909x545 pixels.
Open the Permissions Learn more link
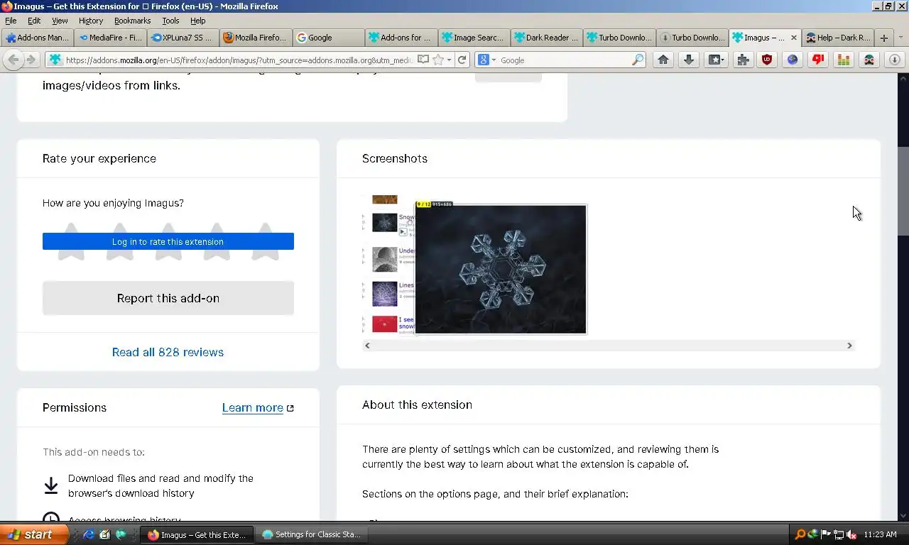pyautogui.click(x=258, y=407)
